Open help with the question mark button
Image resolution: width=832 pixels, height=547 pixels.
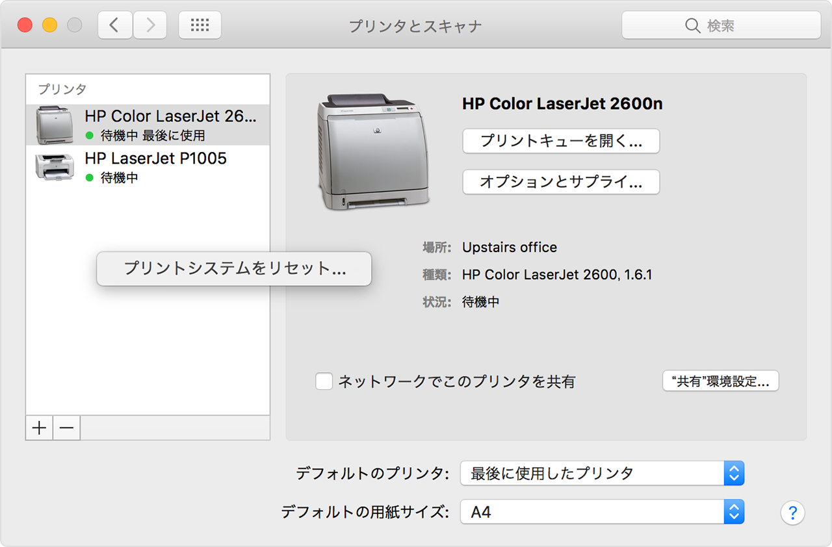(x=792, y=513)
